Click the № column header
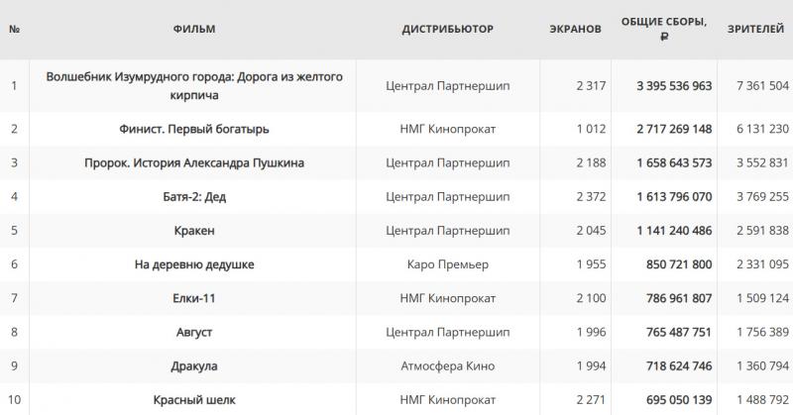 click(14, 29)
